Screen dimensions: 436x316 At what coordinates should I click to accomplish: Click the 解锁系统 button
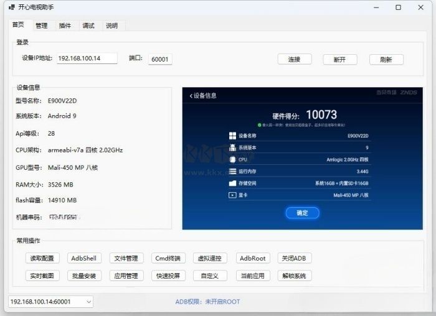[x=295, y=276]
